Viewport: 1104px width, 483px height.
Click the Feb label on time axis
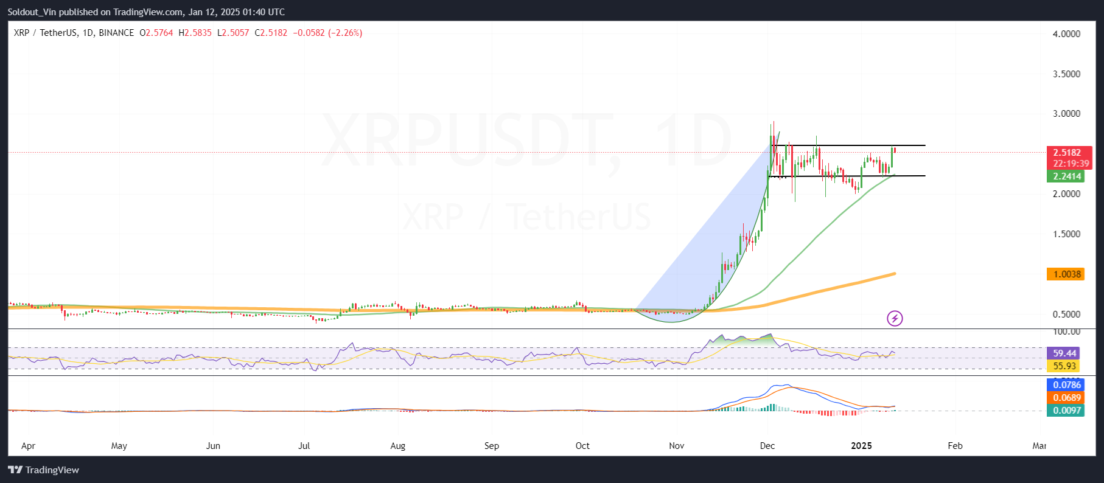coord(956,446)
